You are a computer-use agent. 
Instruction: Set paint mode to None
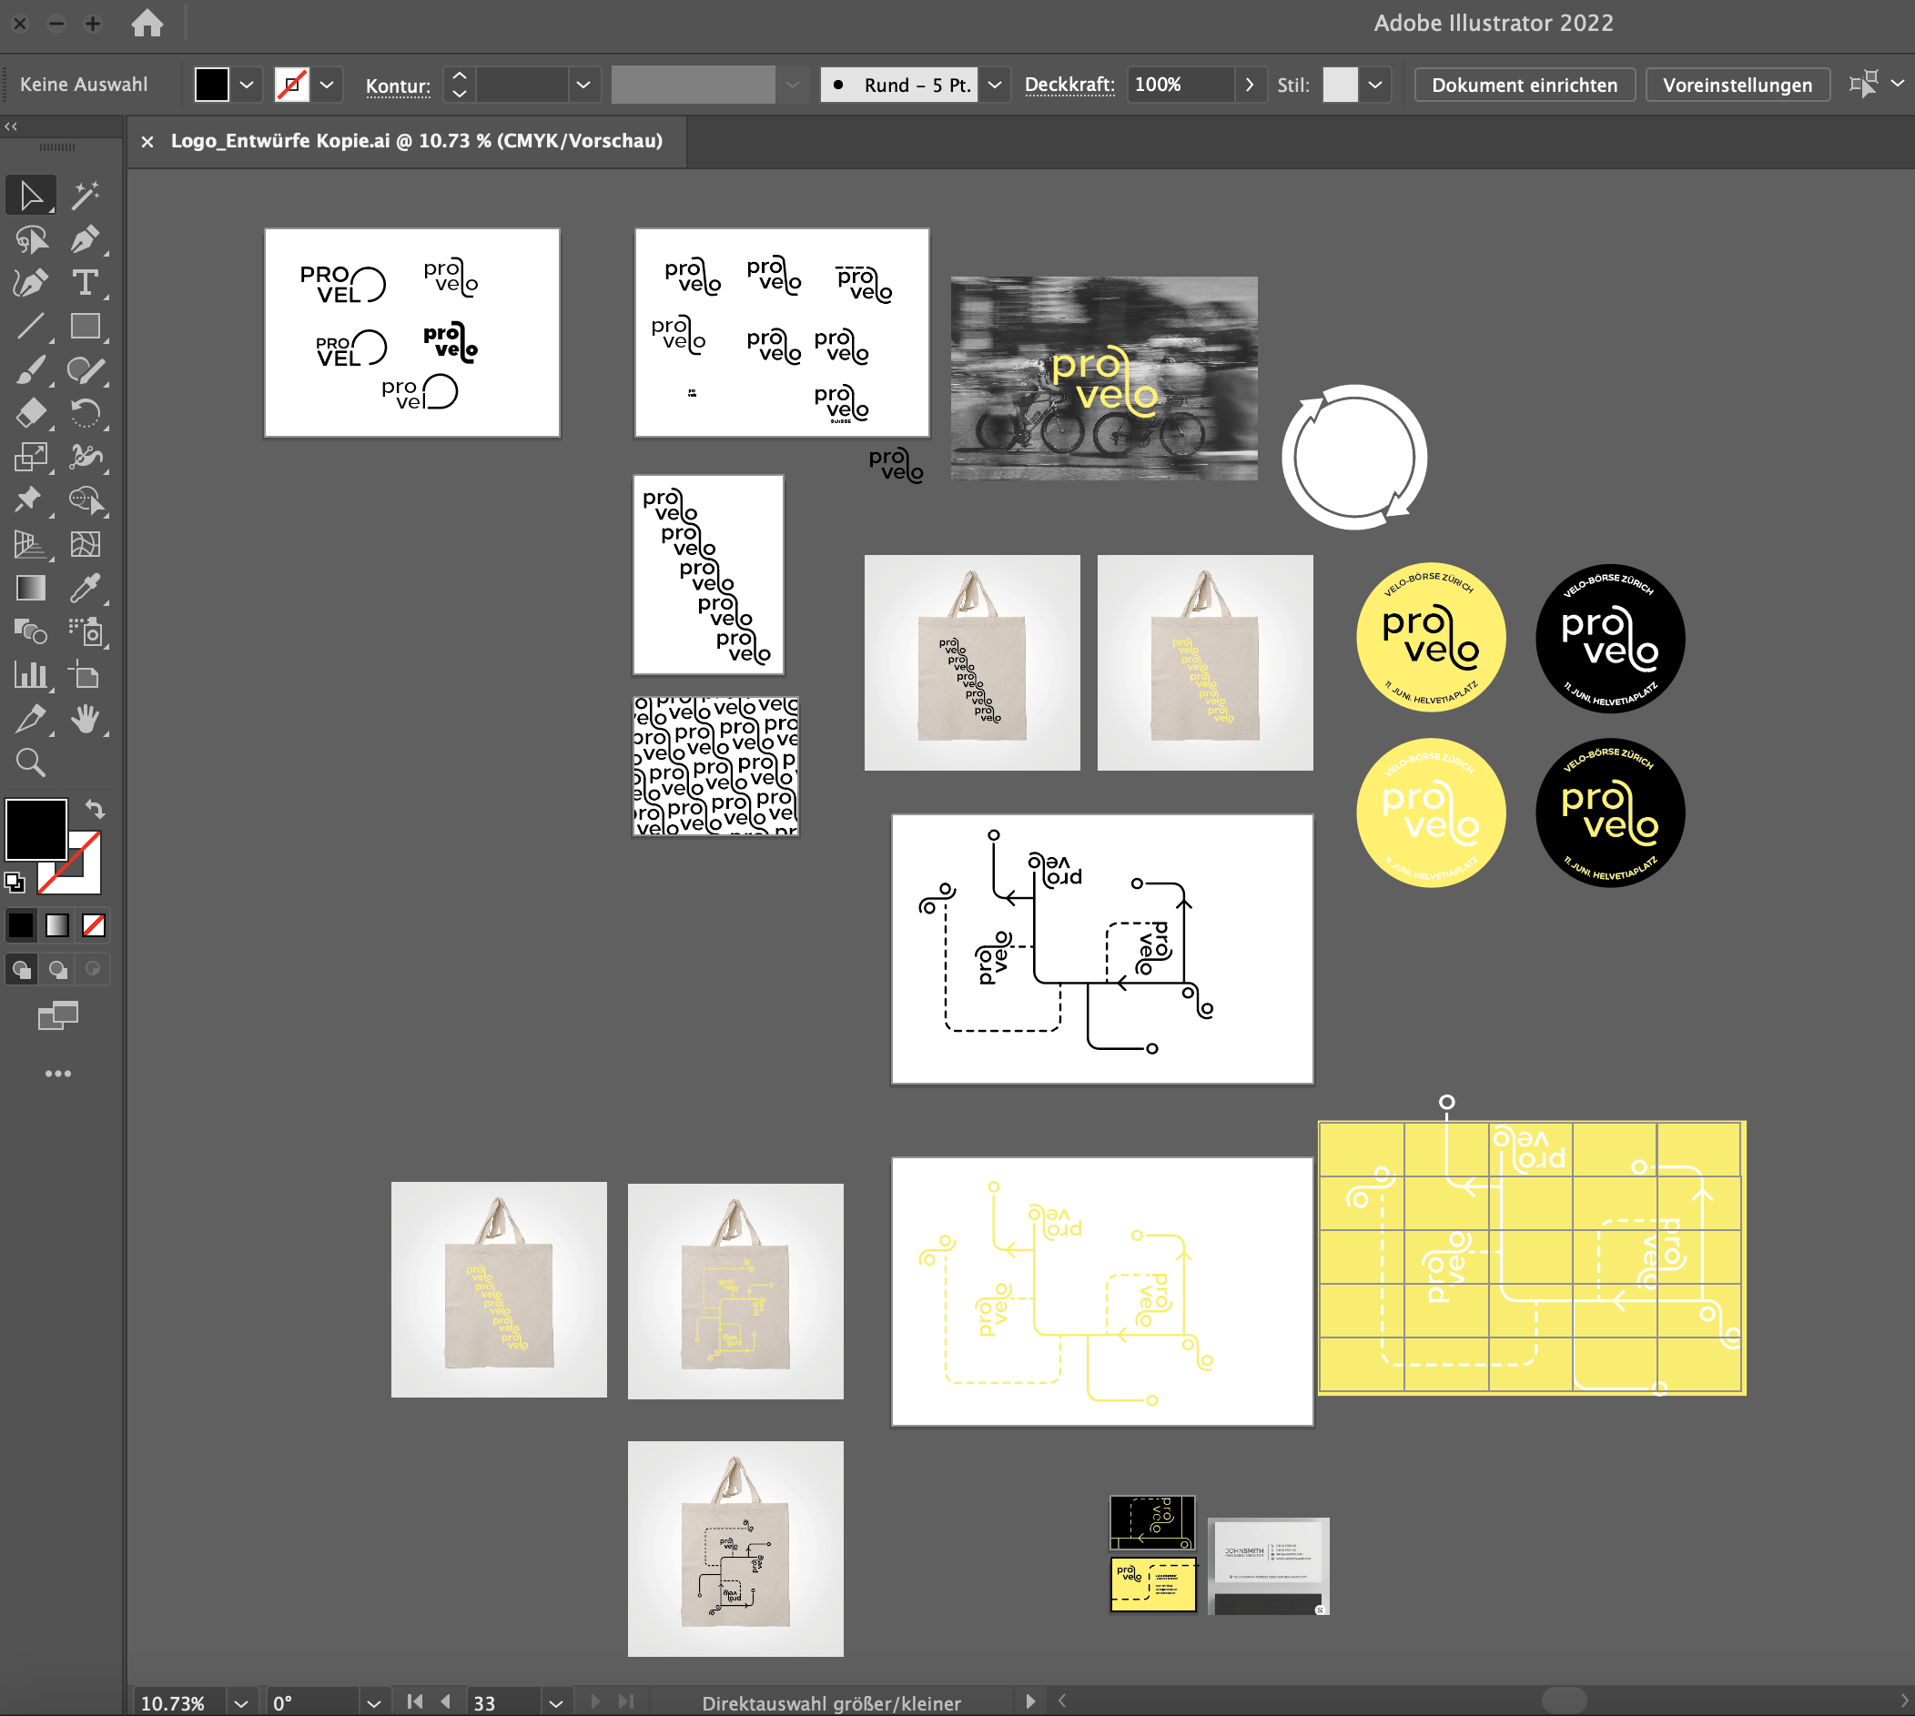pos(94,926)
